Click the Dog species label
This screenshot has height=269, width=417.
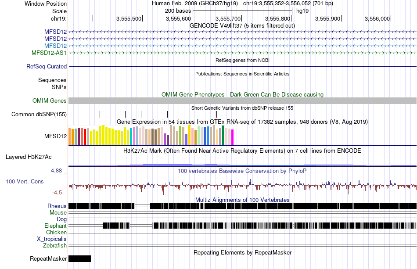[x=61, y=219]
